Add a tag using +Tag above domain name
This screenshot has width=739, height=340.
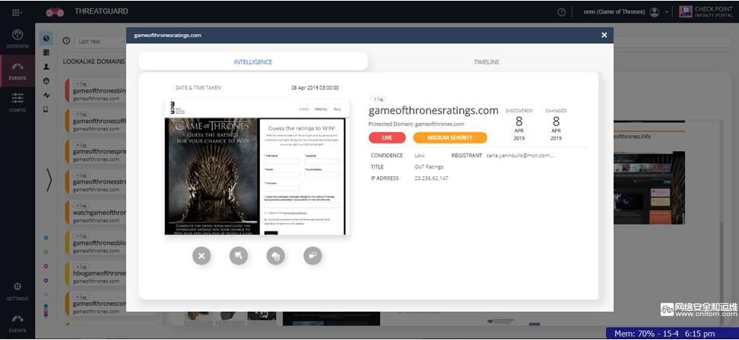coord(378,99)
